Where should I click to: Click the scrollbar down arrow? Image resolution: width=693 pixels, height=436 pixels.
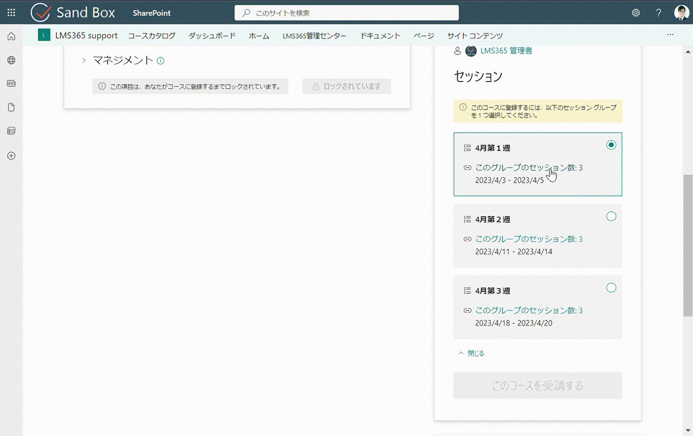click(688, 431)
